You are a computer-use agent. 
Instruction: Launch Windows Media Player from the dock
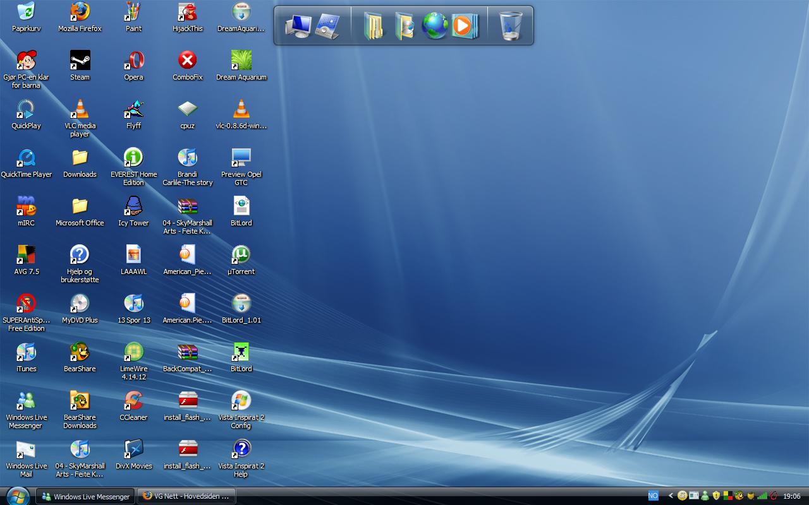click(x=465, y=26)
